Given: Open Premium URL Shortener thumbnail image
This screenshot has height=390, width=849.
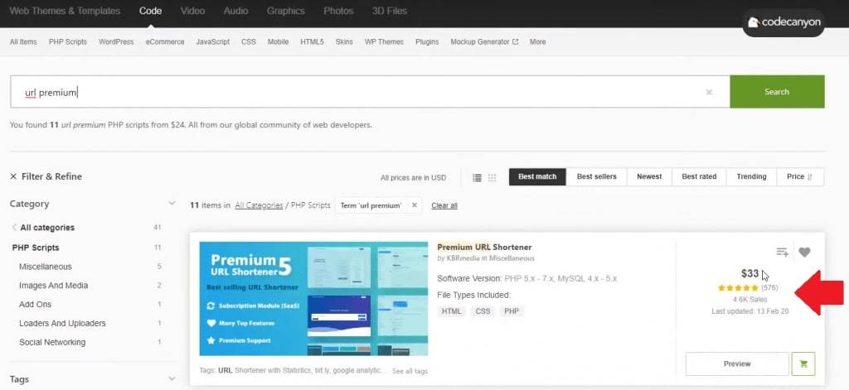Looking at the screenshot, I should 313,299.
